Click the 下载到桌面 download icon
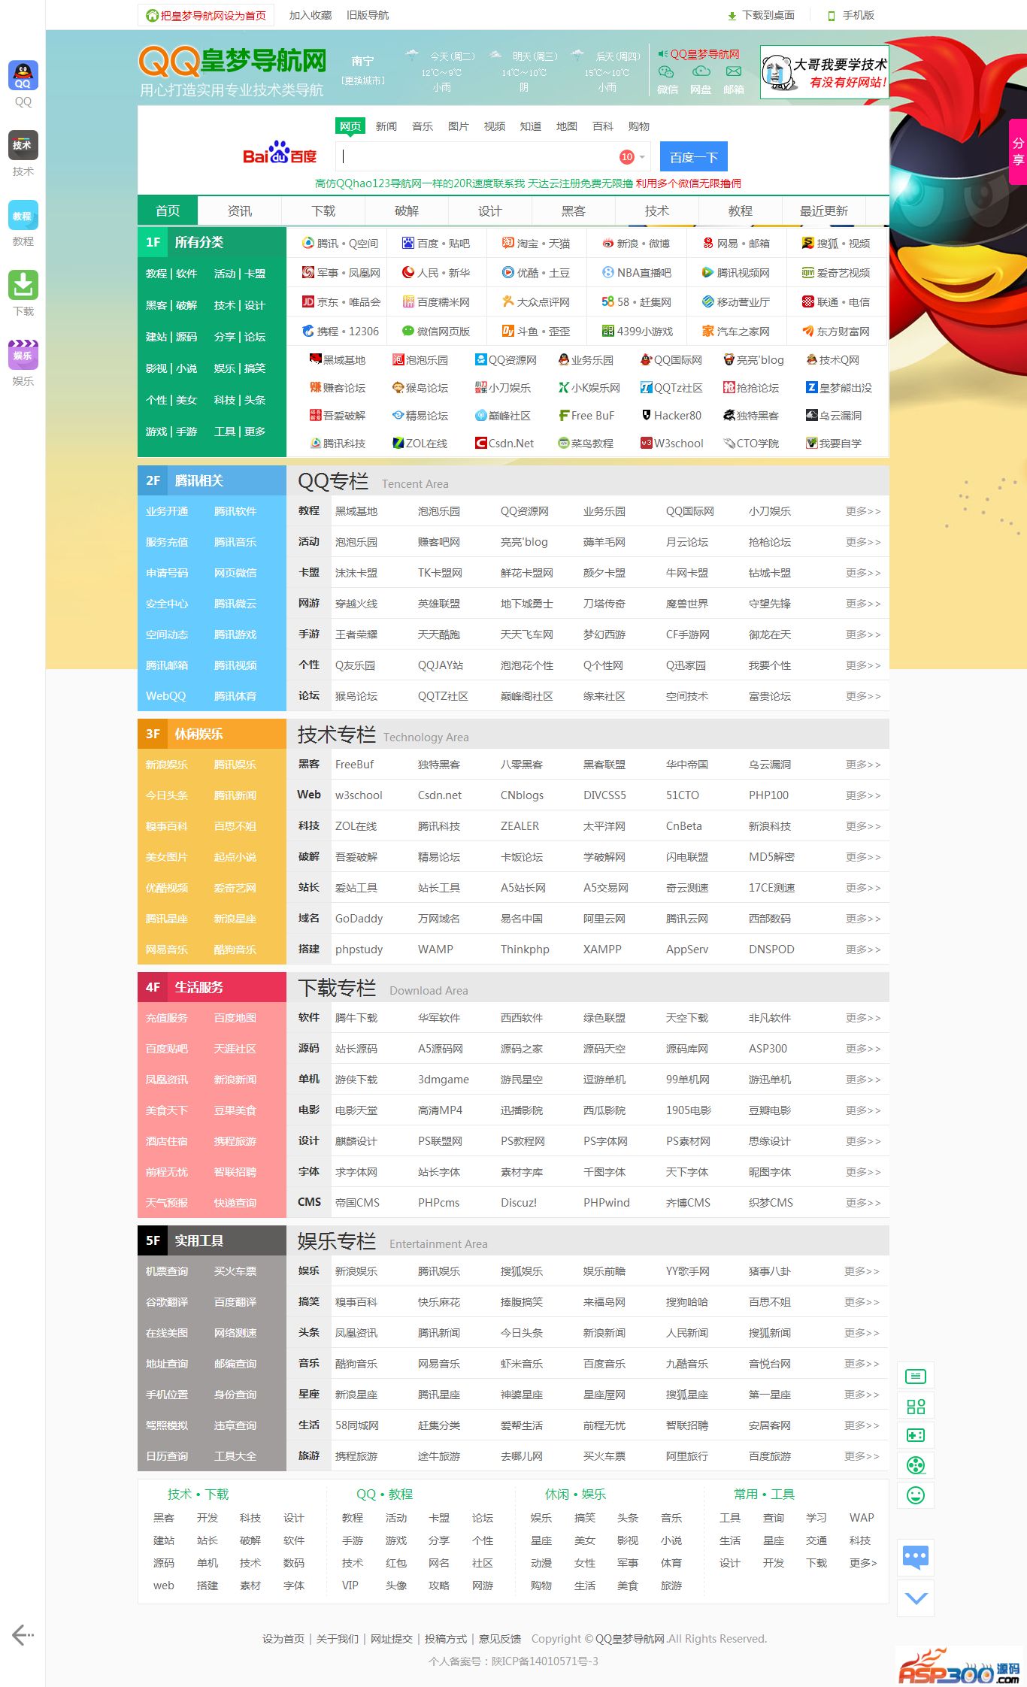Screen dimensions: 1027x1687 pos(732,16)
